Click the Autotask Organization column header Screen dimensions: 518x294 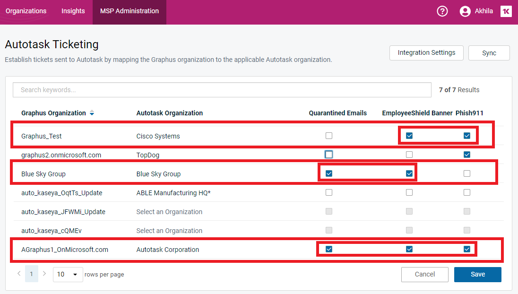[170, 113]
